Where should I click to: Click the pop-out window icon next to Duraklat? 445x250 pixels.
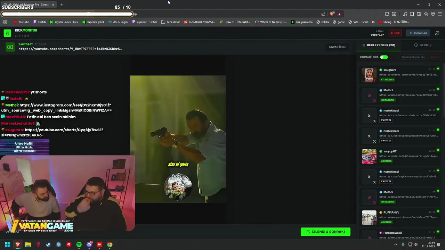[x=437, y=33]
